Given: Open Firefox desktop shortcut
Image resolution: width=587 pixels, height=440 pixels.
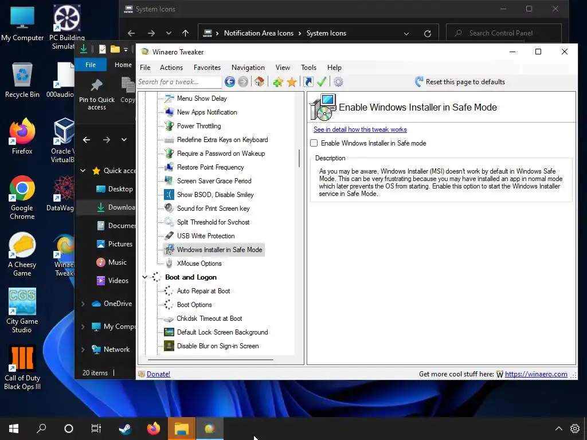Looking at the screenshot, I should click(22, 136).
